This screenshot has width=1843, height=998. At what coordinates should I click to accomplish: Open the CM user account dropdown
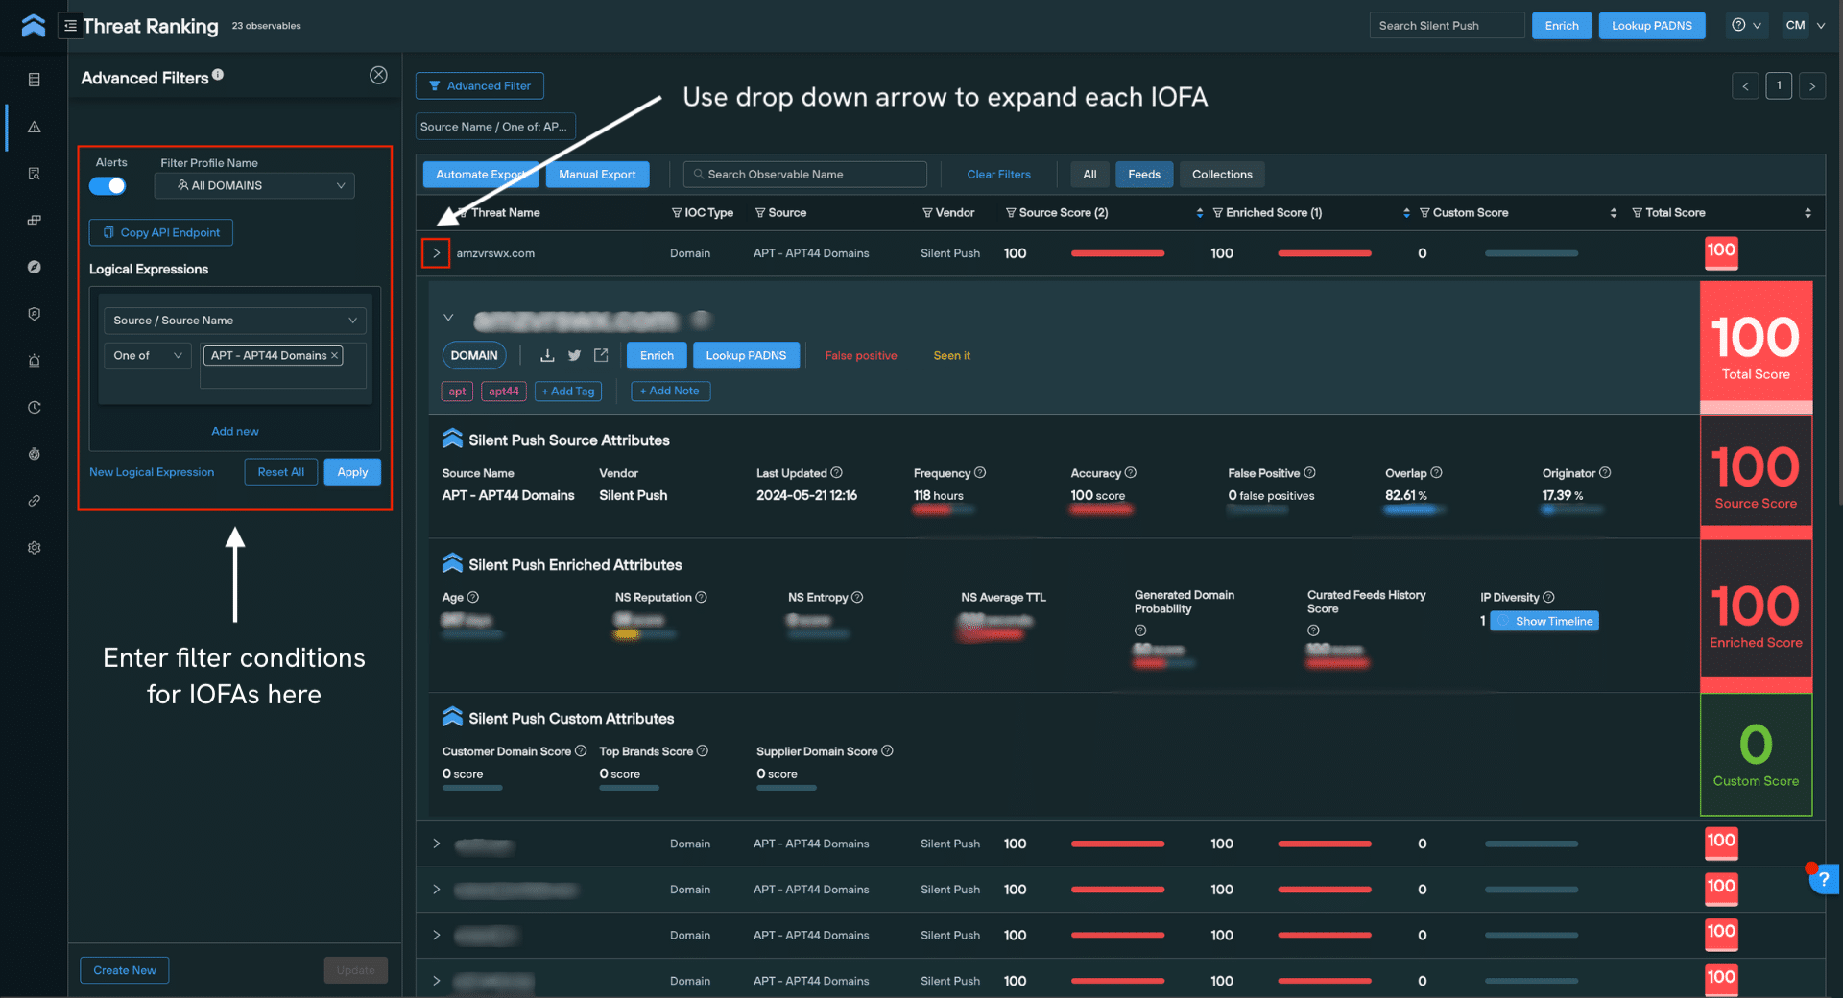(1805, 26)
